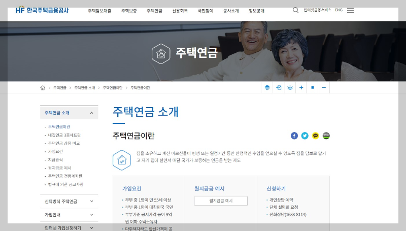The height and width of the screenshot is (231, 406).
Task: Share page via KakaoTalk icon
Action: pos(315,136)
